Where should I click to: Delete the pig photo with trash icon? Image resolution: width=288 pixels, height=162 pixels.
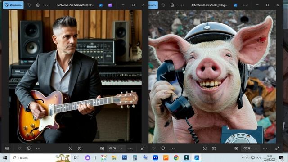coord(172,5)
